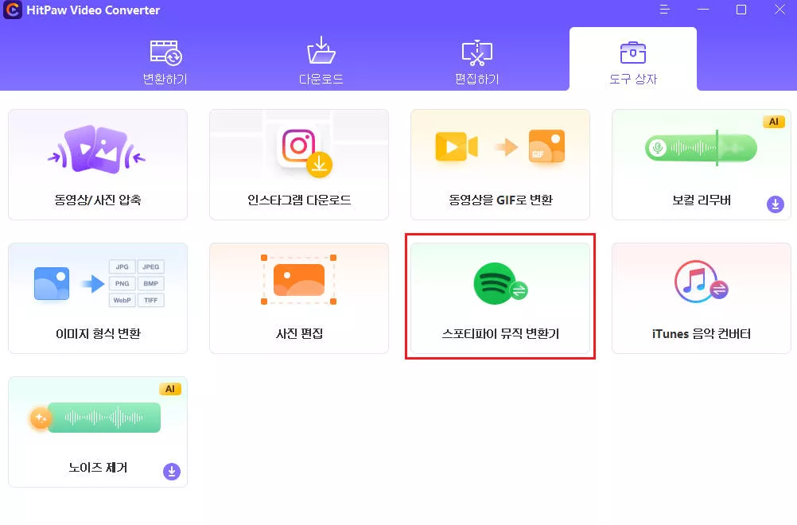
Task: Go to the 편집하기 edit tab
Action: coord(476,61)
